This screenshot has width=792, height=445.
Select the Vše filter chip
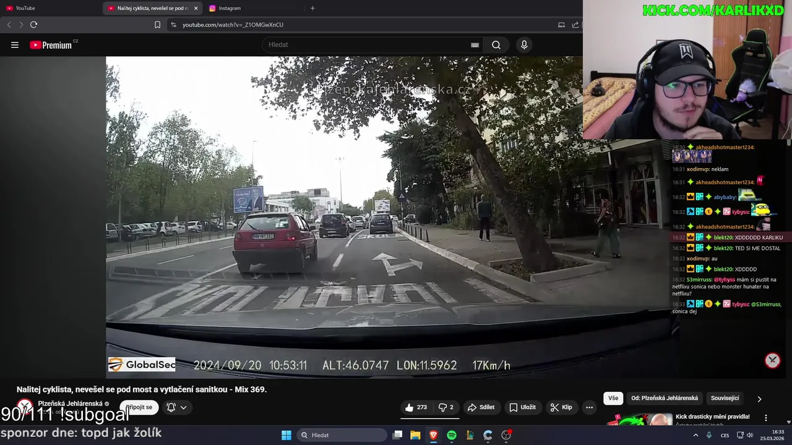(613, 398)
